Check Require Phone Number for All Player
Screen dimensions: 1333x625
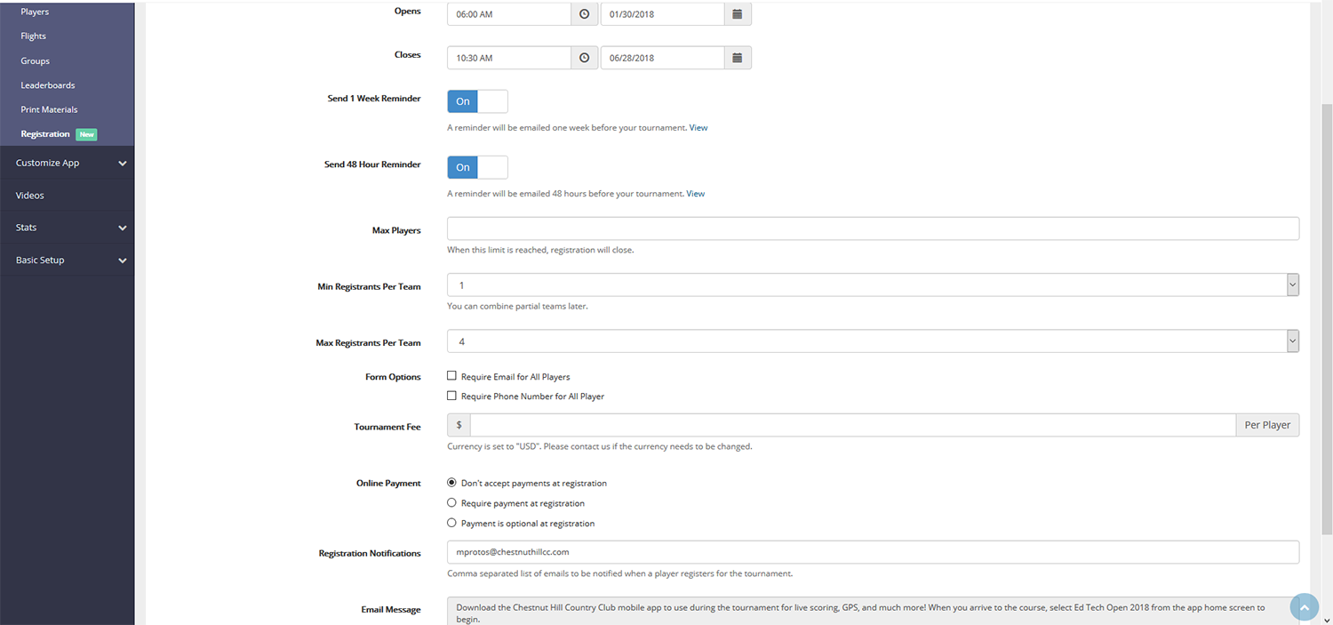tap(451, 396)
